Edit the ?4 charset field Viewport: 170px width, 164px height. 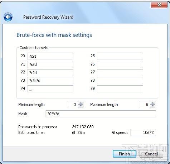coord(50,89)
